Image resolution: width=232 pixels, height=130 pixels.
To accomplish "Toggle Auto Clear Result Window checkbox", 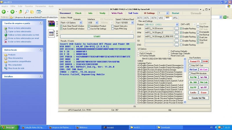I will (61, 26).
